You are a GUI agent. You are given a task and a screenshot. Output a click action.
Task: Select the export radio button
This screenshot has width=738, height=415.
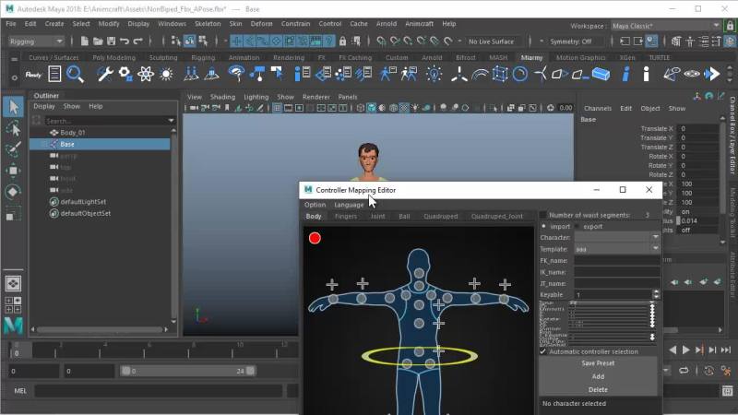[577, 226]
